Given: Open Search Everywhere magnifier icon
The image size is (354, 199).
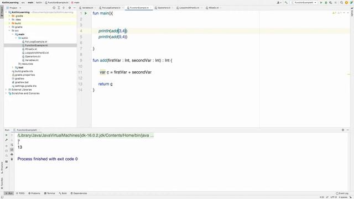Looking at the screenshot, I should [342, 2].
